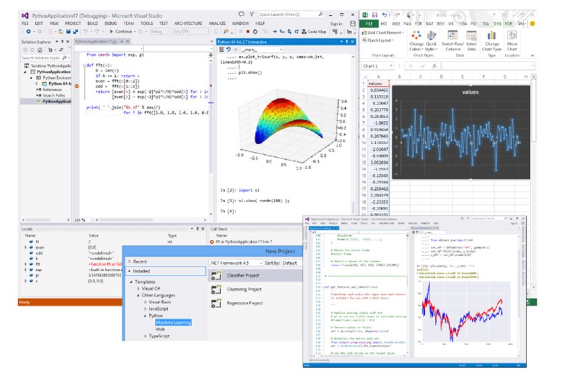Open the Chart 1 name box dropdown
This screenshot has height=378, width=573.
tap(391, 66)
